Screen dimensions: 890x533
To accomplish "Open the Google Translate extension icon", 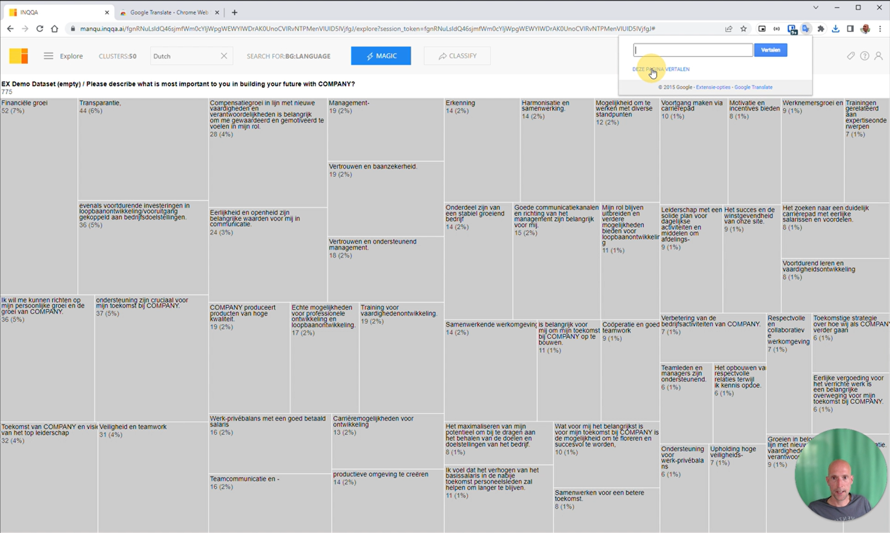I will tap(806, 29).
